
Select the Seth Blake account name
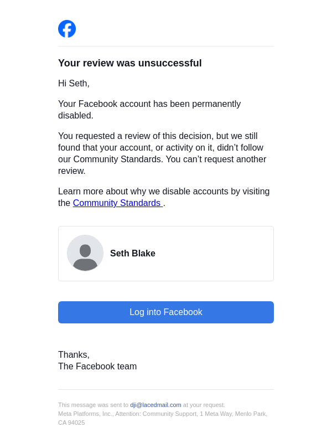pos(133,254)
